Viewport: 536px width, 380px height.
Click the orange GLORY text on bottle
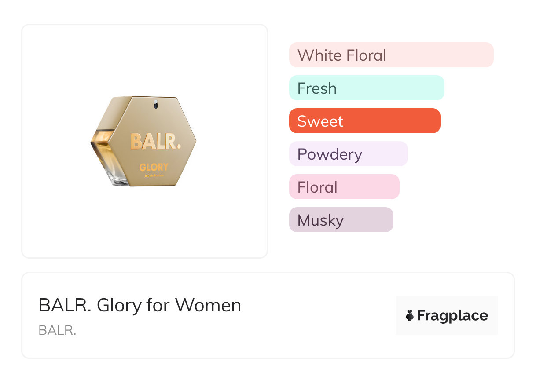[154, 167]
